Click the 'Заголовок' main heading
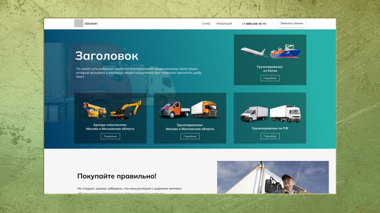This screenshot has height=213, width=380. (106, 56)
